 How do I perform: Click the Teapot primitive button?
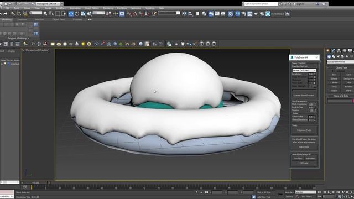click(334, 91)
